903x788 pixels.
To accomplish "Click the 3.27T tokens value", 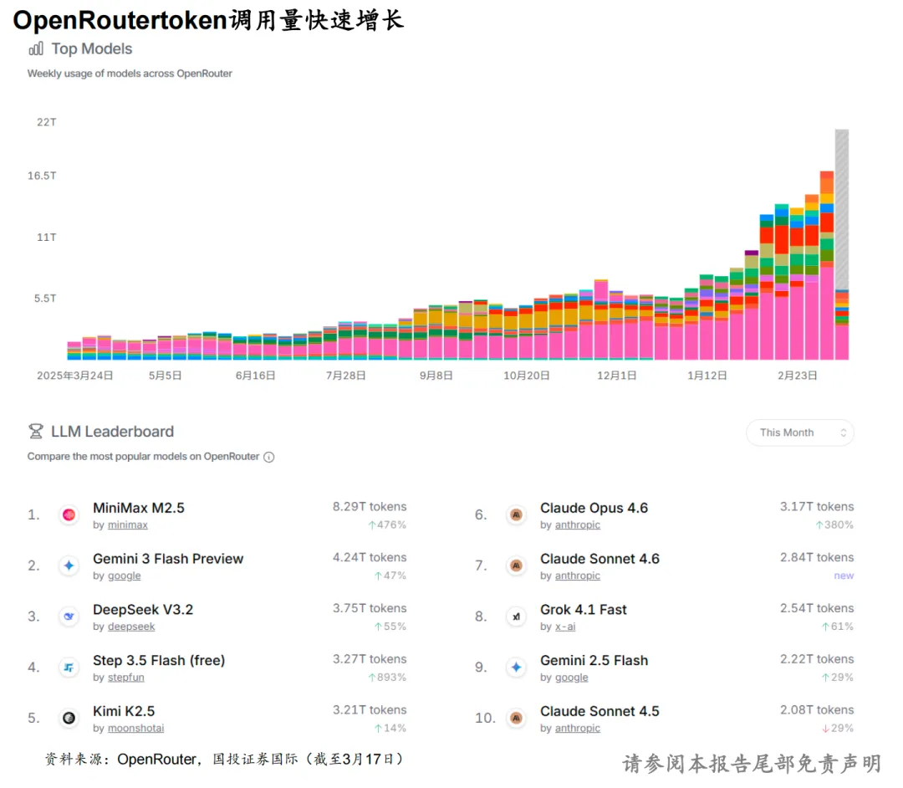I will click(370, 658).
